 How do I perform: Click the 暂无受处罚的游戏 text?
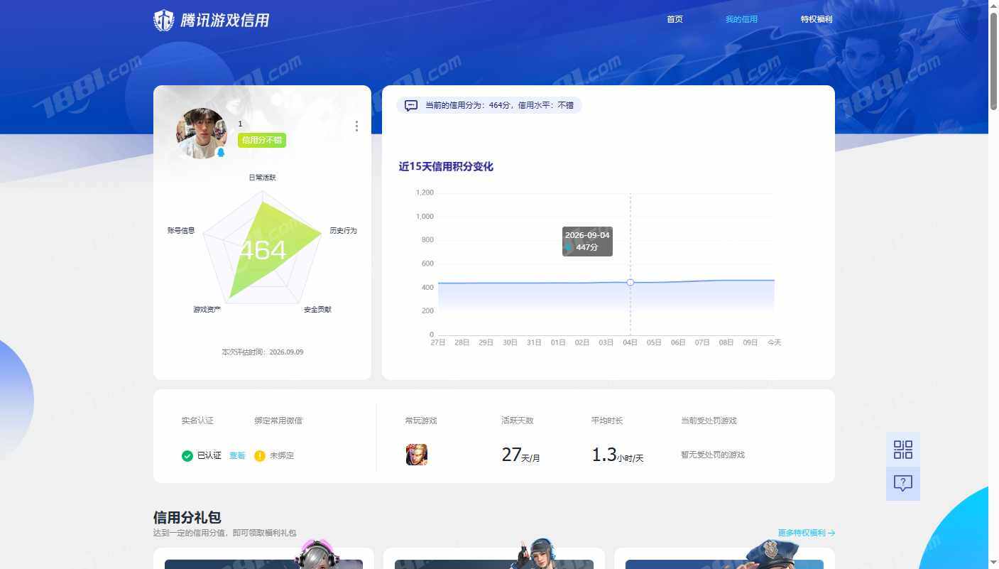tap(713, 455)
